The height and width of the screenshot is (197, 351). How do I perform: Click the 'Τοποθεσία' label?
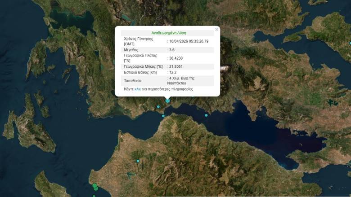132,81
